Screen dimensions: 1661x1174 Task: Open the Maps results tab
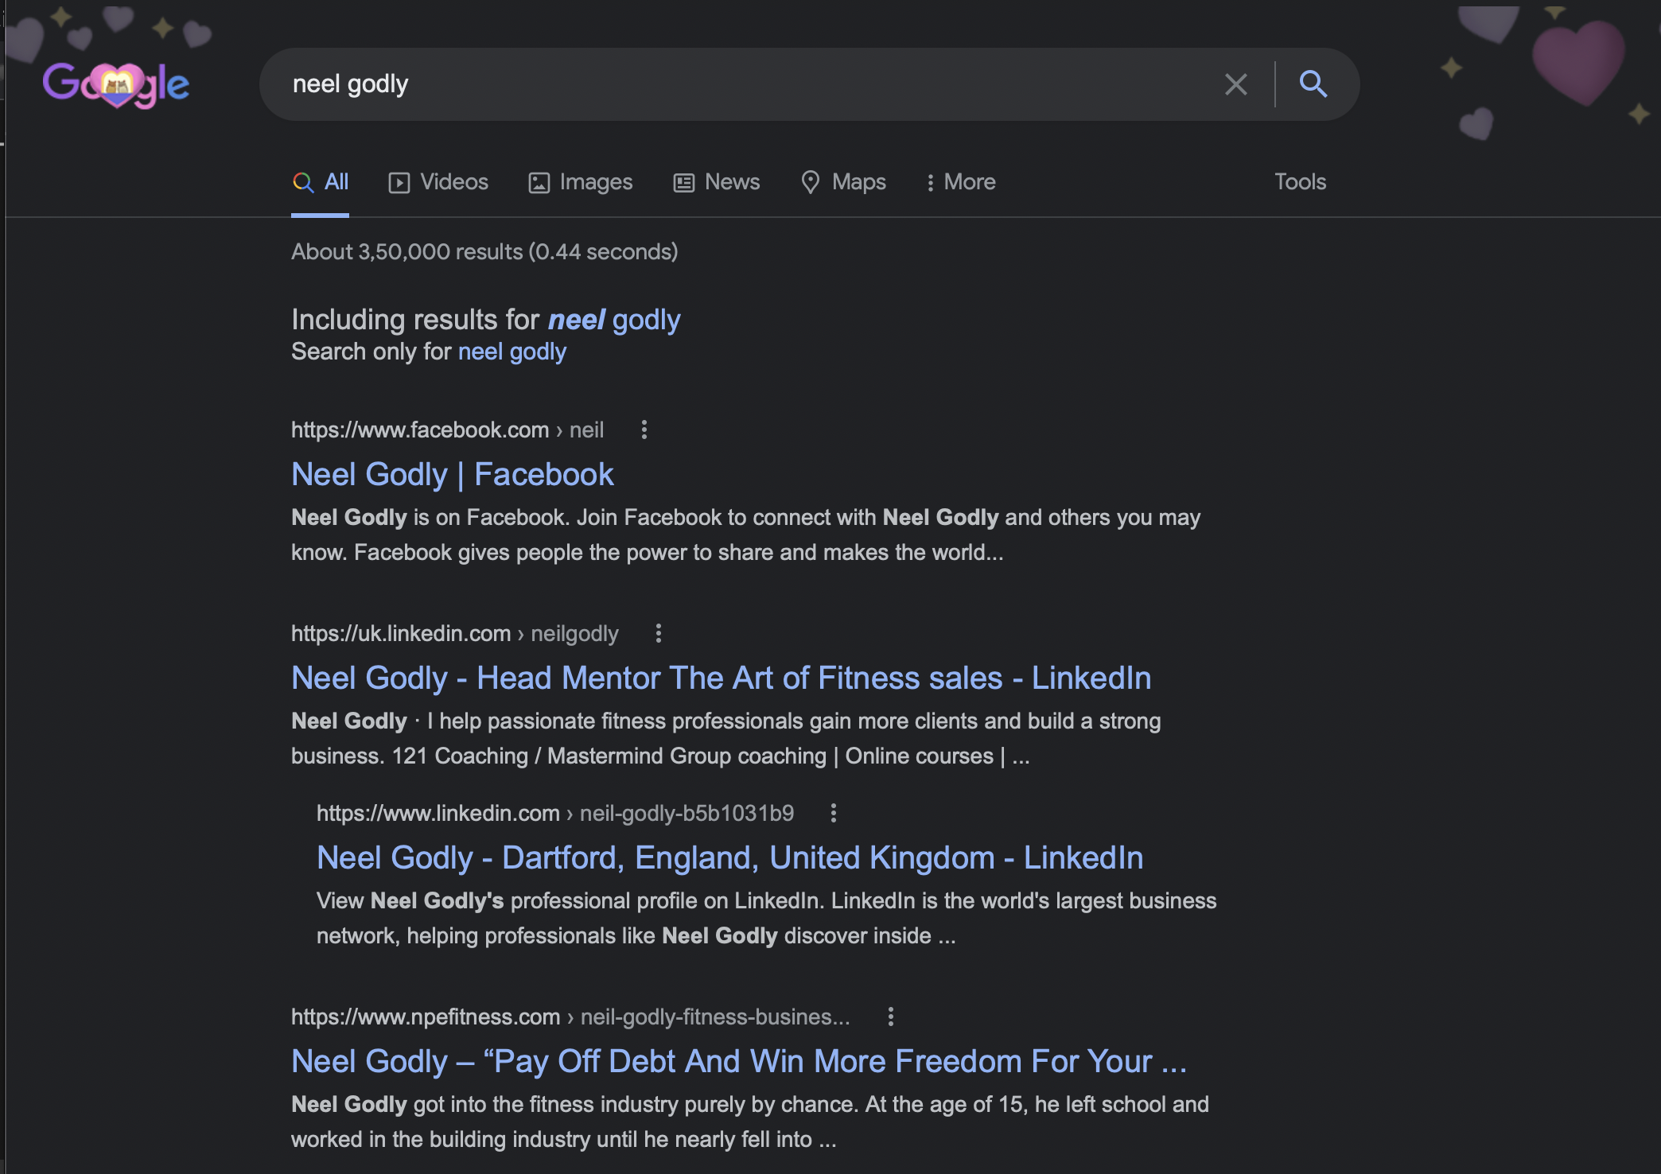tap(843, 182)
